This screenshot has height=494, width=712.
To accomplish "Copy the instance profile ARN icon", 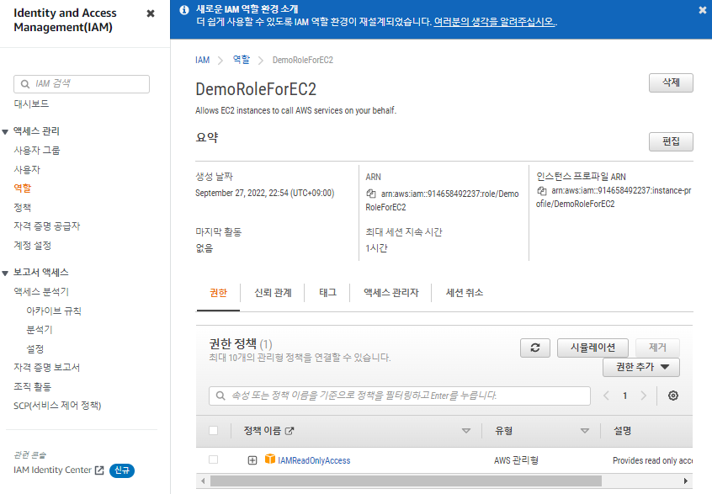I will pyautogui.click(x=542, y=191).
